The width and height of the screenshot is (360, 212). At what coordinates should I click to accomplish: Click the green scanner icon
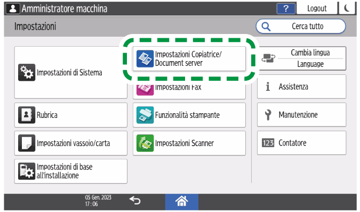[x=145, y=143]
